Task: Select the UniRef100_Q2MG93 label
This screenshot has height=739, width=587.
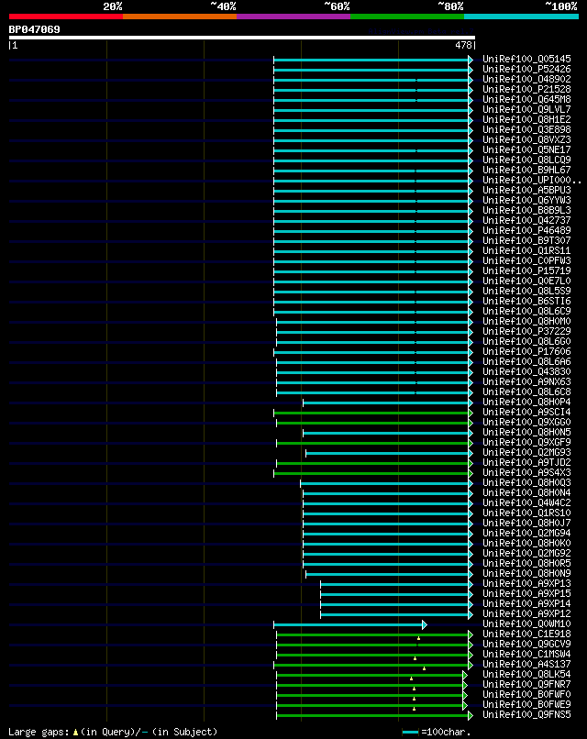Action: (x=526, y=452)
